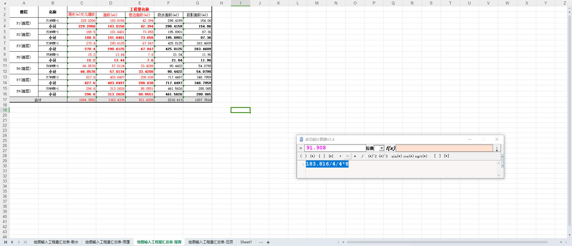572x246 pixels.
Task: Switch to sheet tab 绘图输入工程量汇总表-压顶
Action: (x=211, y=242)
